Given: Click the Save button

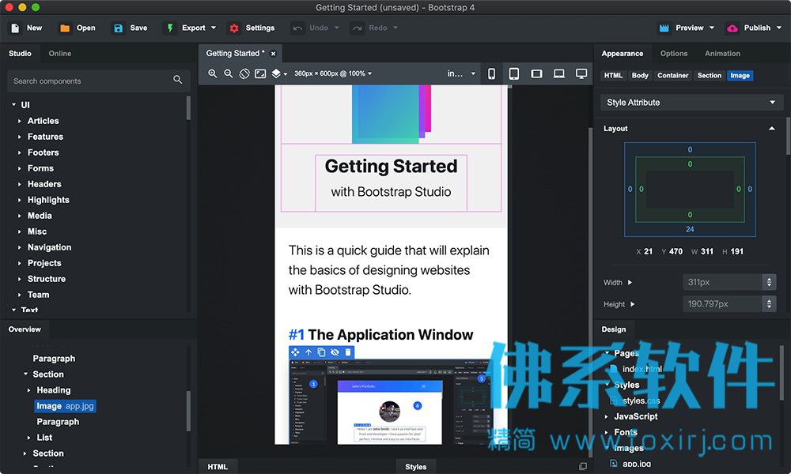Looking at the screenshot, I should [x=131, y=28].
